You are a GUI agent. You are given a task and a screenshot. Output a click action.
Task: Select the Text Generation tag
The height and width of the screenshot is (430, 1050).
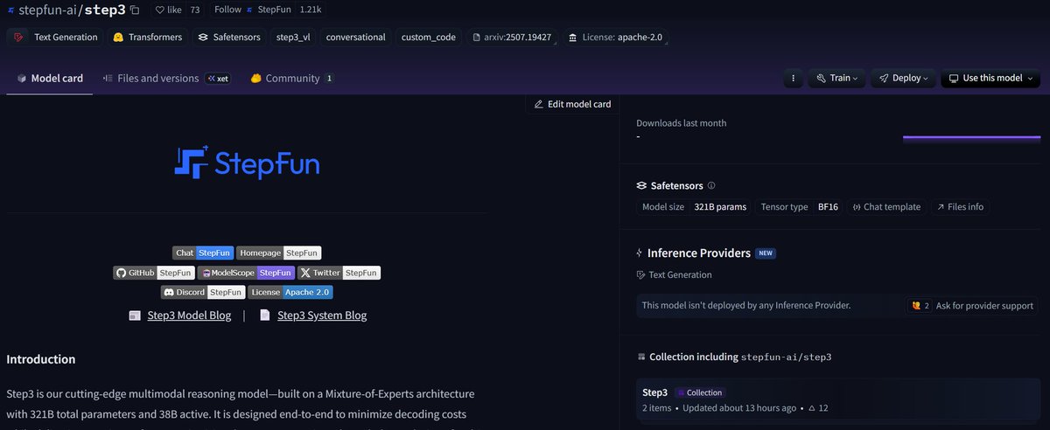(x=55, y=38)
